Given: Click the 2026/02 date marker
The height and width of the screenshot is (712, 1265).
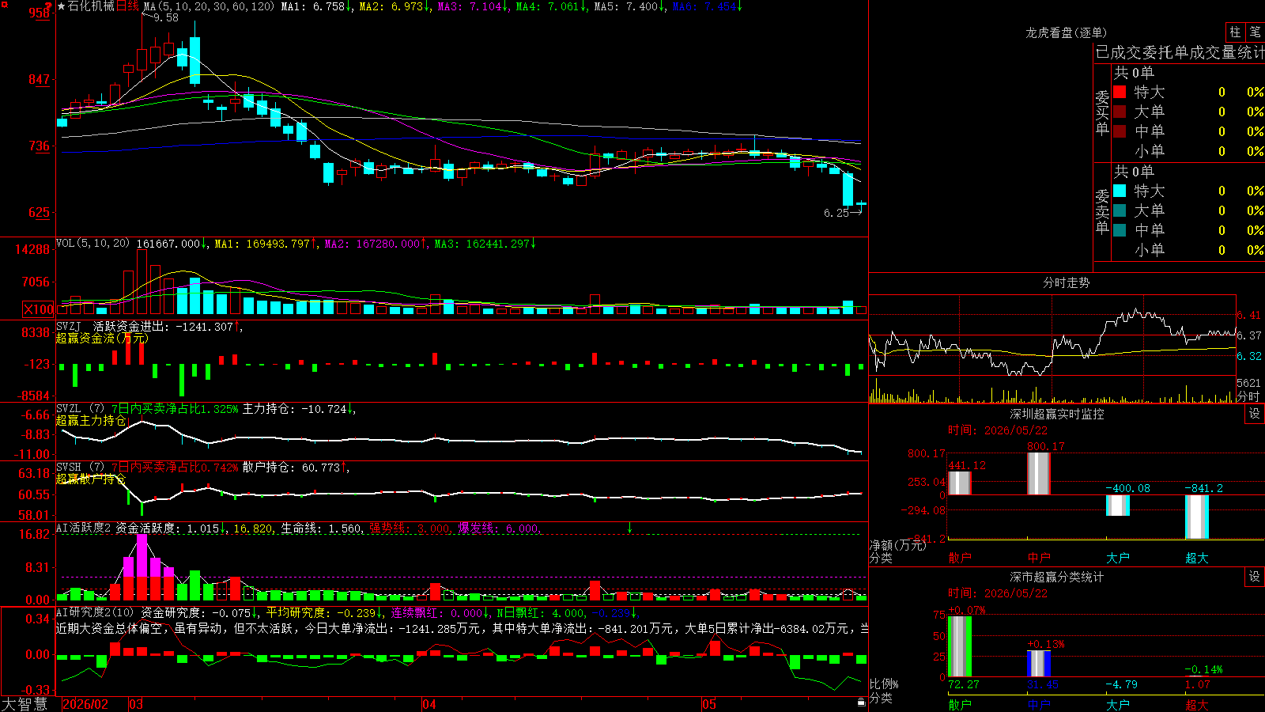Looking at the screenshot, I should [x=85, y=704].
